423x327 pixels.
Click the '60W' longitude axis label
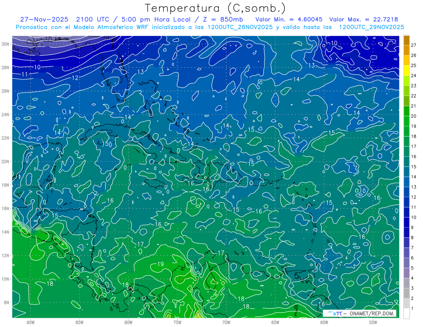coord(324,322)
